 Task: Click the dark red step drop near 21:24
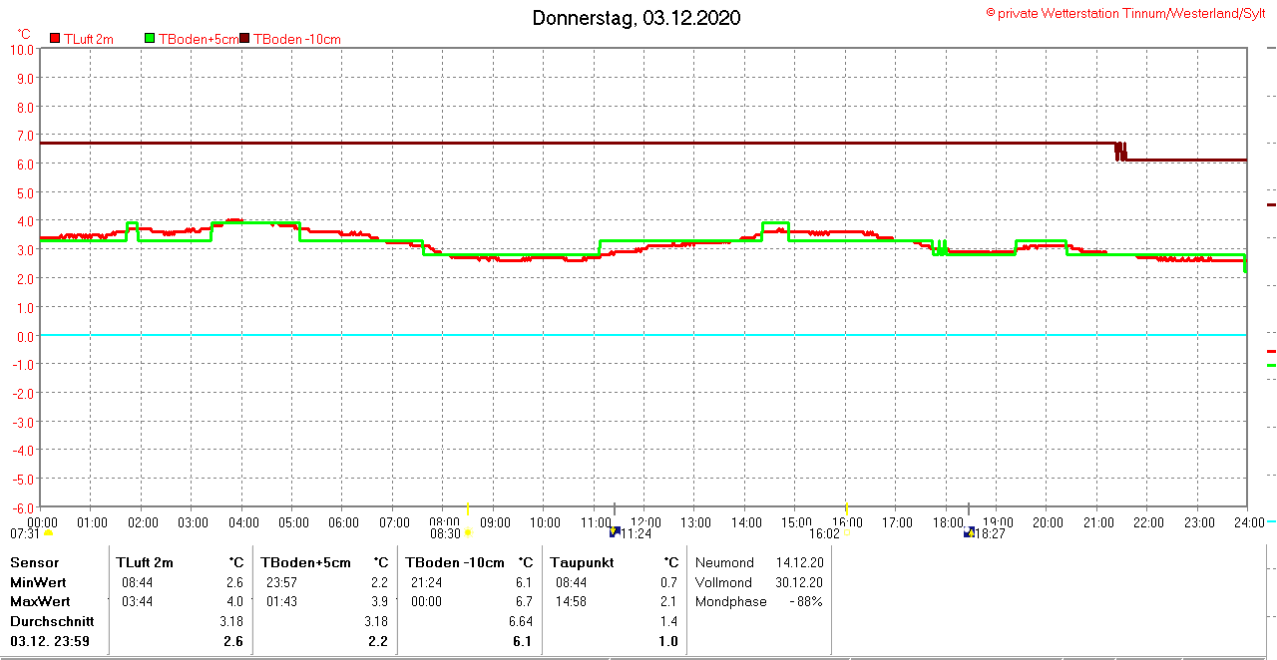tap(1120, 152)
